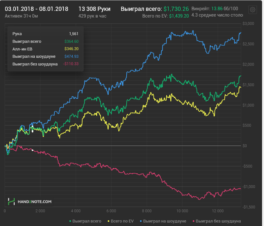Click the '429 рук в час' text

pos(92,16)
